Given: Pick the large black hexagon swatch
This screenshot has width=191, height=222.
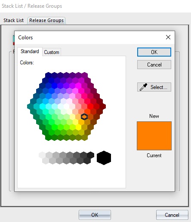Looking at the screenshot, I should pos(104,158).
